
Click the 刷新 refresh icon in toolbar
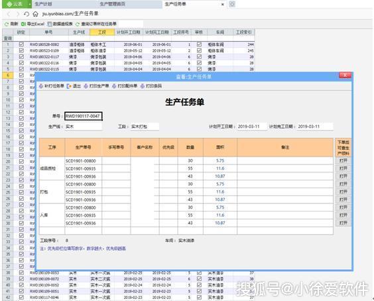[x=7, y=24]
